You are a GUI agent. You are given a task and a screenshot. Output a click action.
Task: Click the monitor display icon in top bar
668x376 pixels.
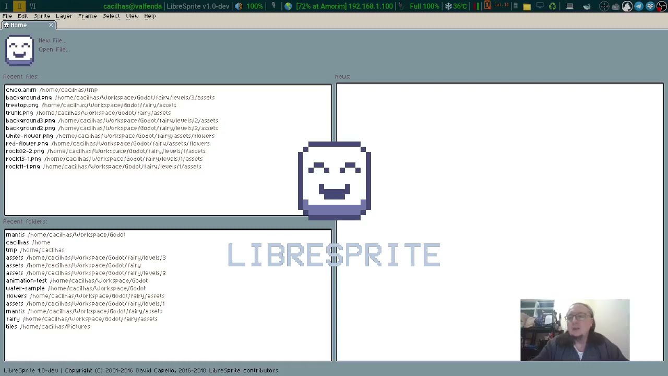[x=540, y=6]
